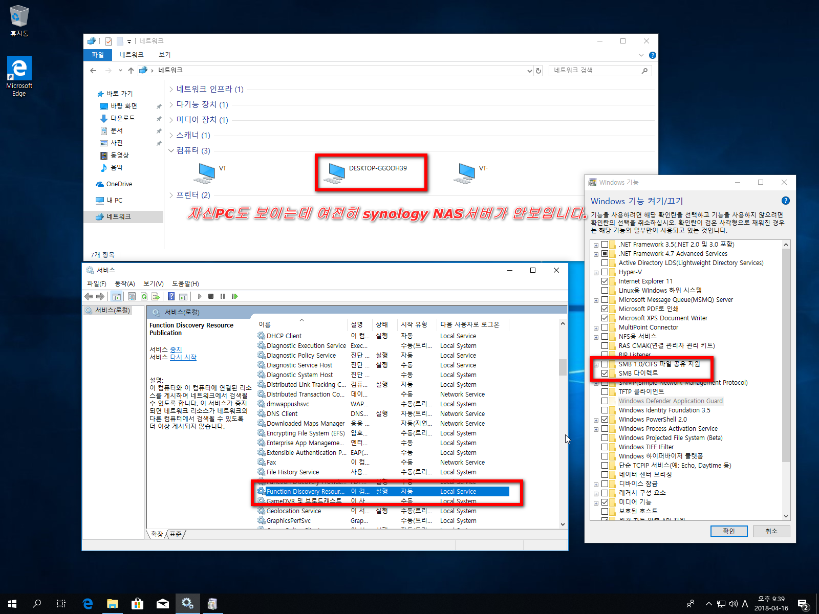Image resolution: width=819 pixels, height=614 pixels.
Task: Toggle Windows TIFF IFilter checkbox
Action: pos(605,447)
